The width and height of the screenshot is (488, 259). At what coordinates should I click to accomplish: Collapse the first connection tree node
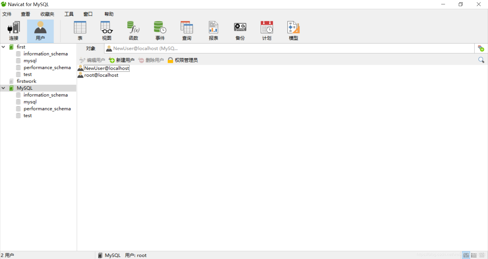click(x=4, y=47)
